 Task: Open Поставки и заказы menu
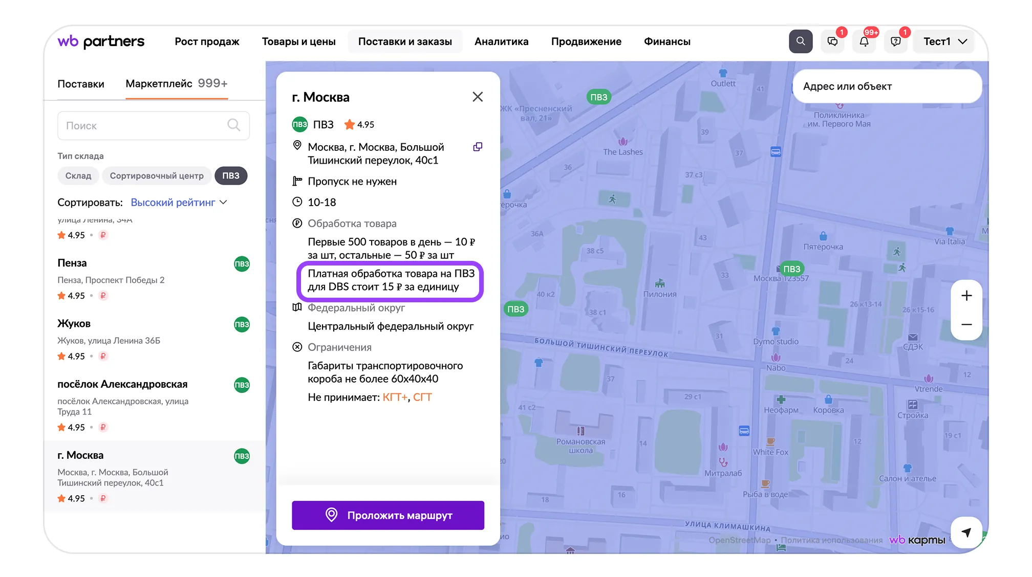pyautogui.click(x=405, y=41)
